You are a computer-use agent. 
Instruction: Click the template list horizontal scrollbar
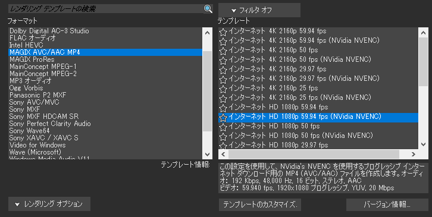[x=314, y=154]
